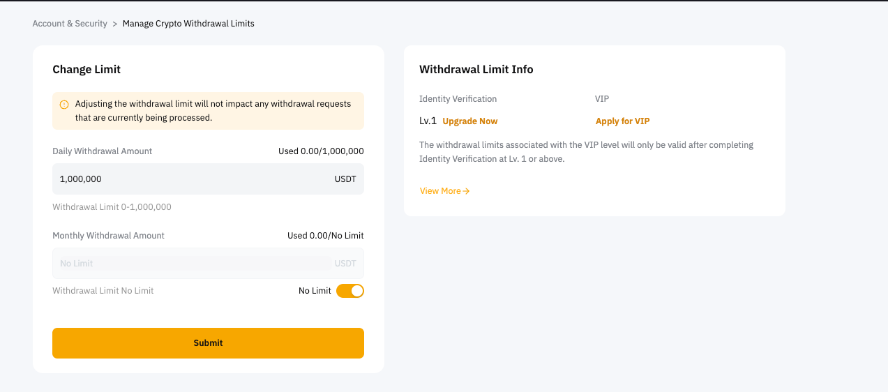
Task: Click the Used 0.00/No Limit monthly usage text
Action: pos(325,236)
